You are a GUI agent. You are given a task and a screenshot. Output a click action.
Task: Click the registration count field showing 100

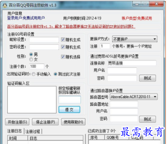pyautogui.click(x=37, y=66)
